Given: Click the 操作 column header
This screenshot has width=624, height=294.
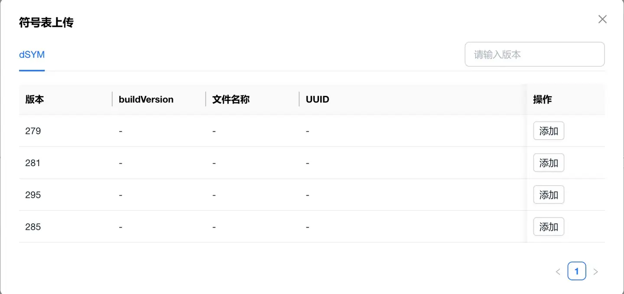Looking at the screenshot, I should (542, 99).
